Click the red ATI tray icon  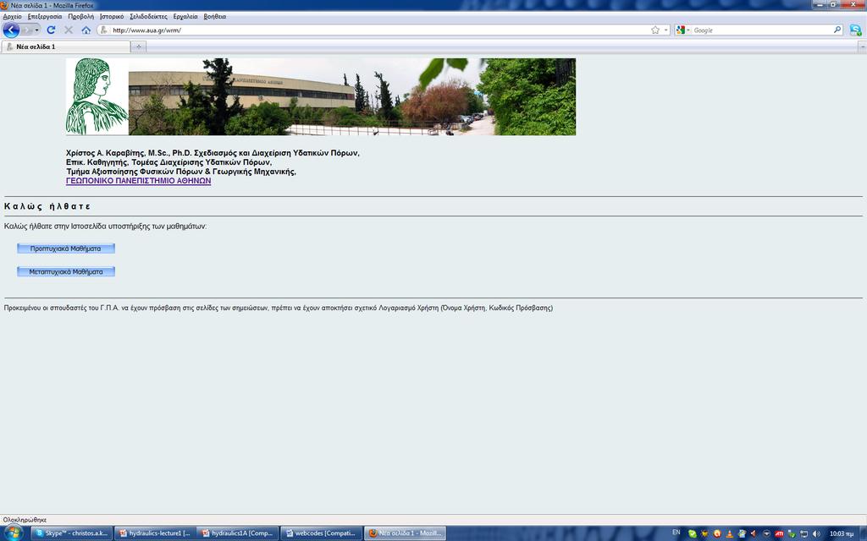779,534
